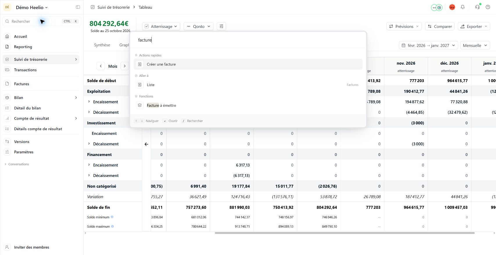Go to previous month arrow
Image resolution: width=496 pixels, height=255 pixels.
tap(101, 66)
